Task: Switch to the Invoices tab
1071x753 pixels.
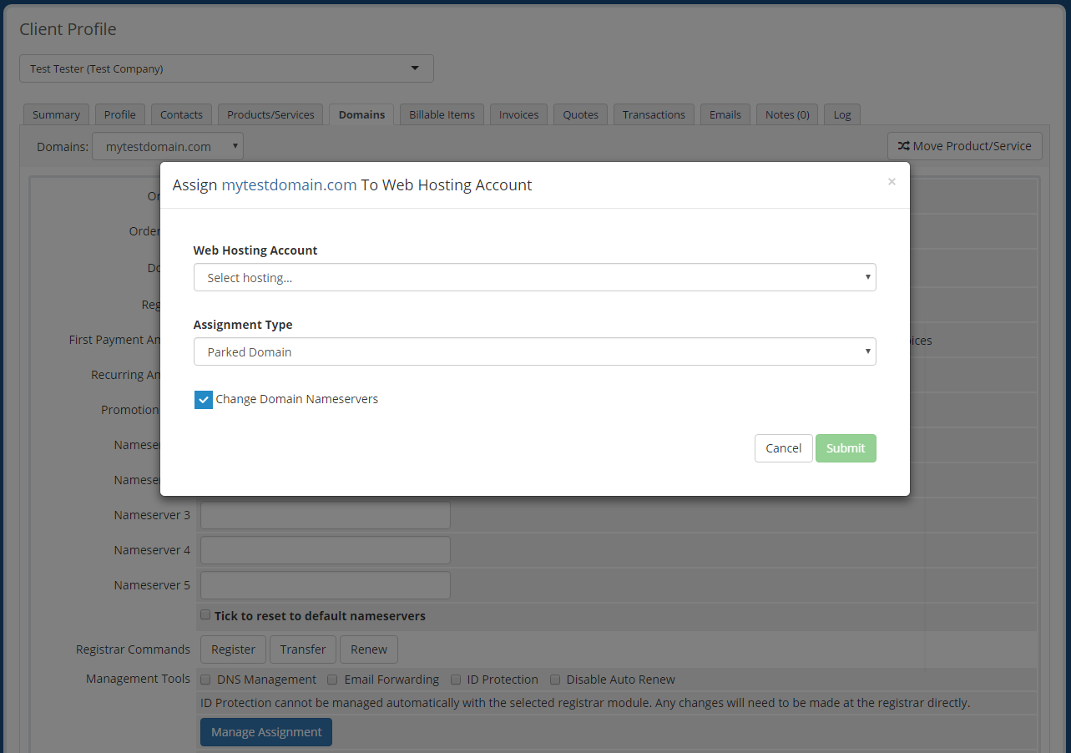Action: (518, 114)
